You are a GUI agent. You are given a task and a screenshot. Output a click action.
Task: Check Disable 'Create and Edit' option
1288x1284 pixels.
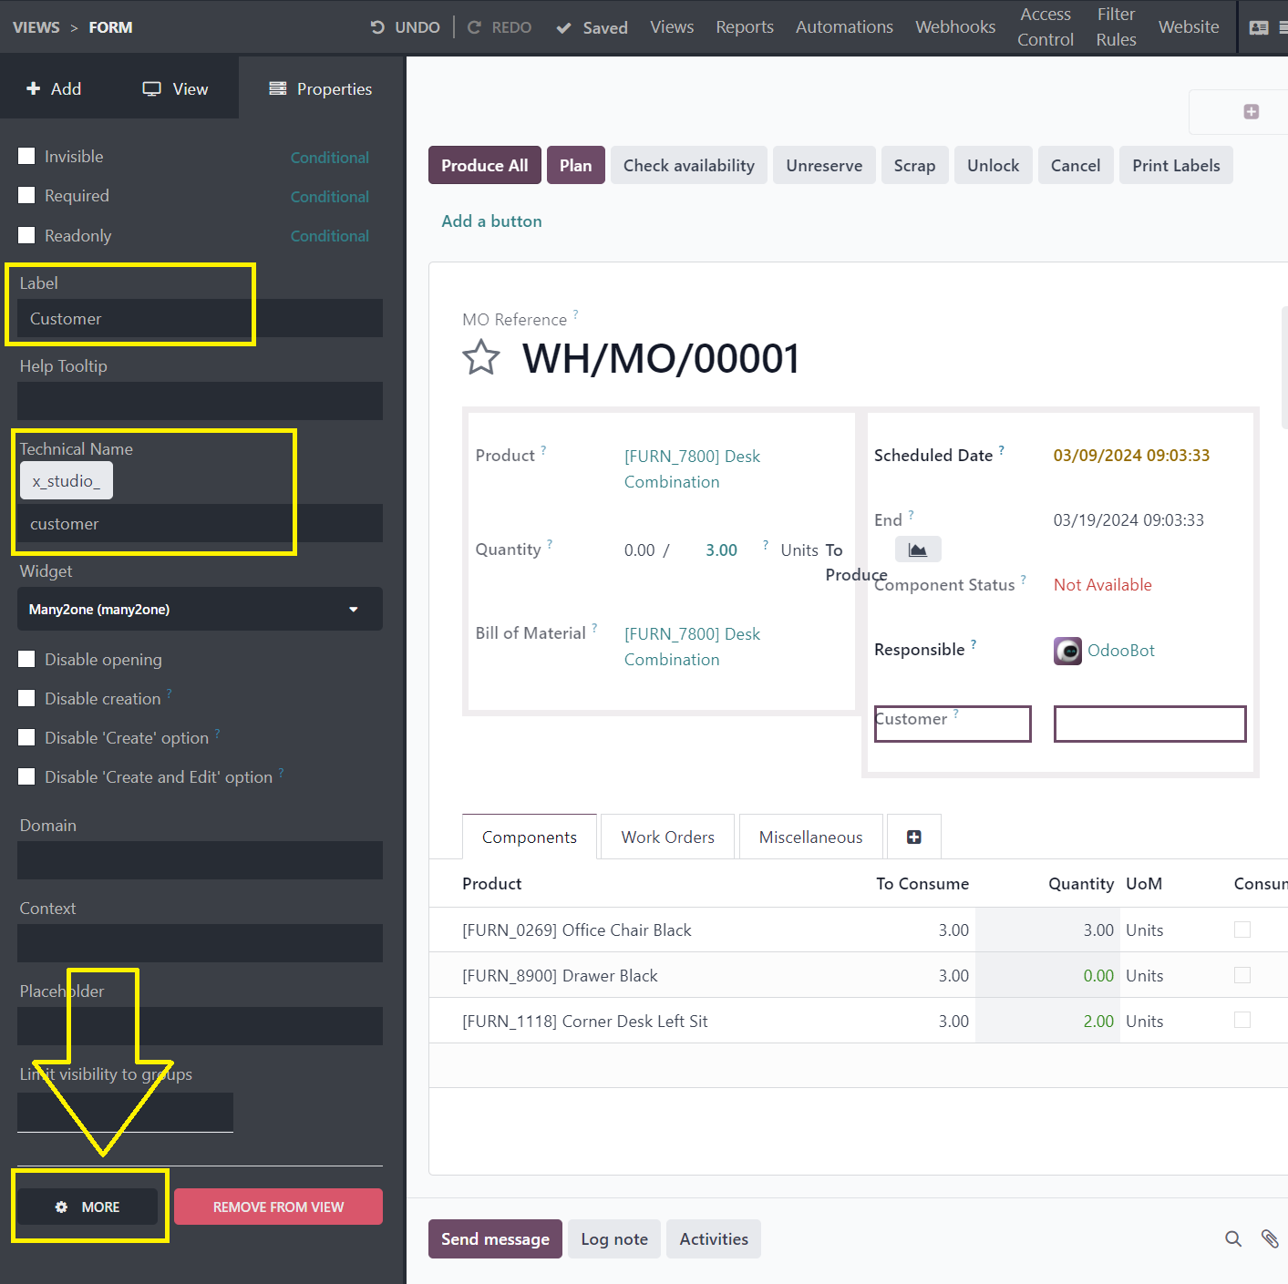(27, 776)
